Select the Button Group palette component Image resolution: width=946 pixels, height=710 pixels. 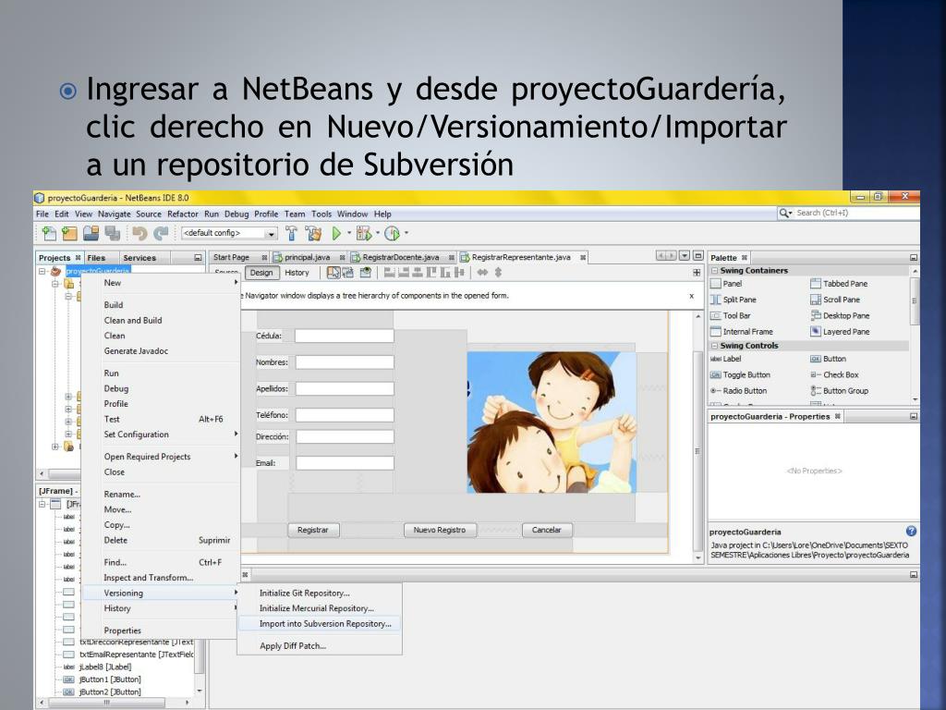point(839,391)
